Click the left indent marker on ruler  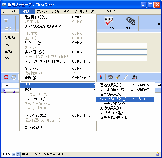point(4,91)
